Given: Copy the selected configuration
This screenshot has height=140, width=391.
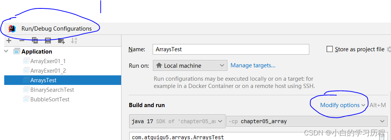Looking at the screenshot, I should (x=35, y=41).
